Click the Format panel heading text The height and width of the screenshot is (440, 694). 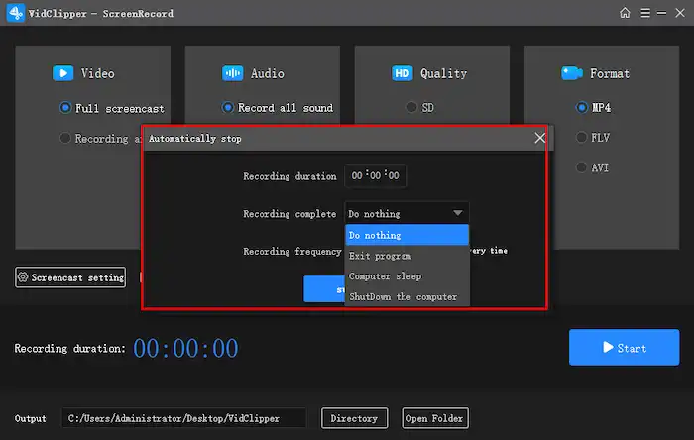pyautogui.click(x=610, y=73)
